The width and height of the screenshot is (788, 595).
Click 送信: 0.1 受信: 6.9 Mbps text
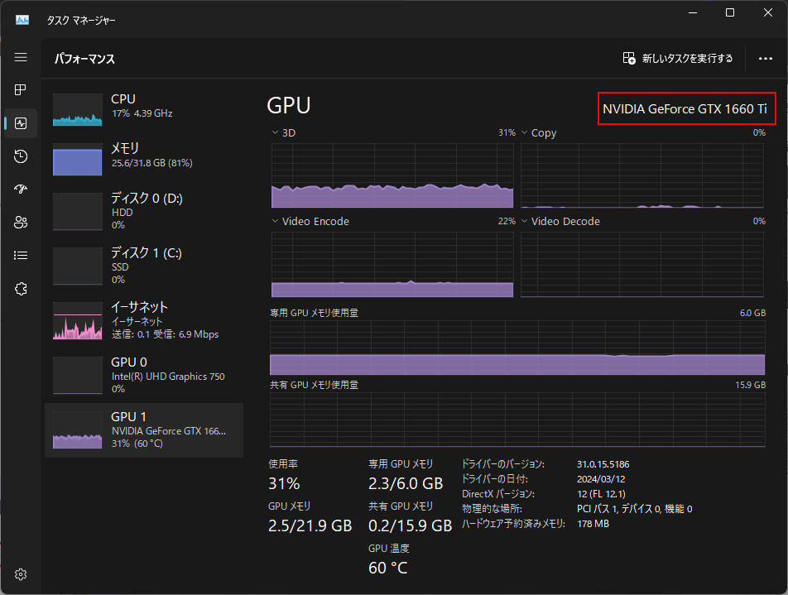tap(165, 334)
